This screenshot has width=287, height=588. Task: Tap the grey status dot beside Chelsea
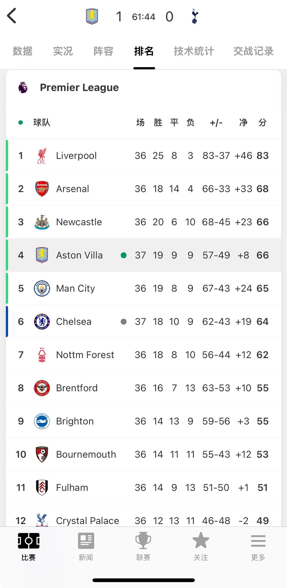point(124,322)
